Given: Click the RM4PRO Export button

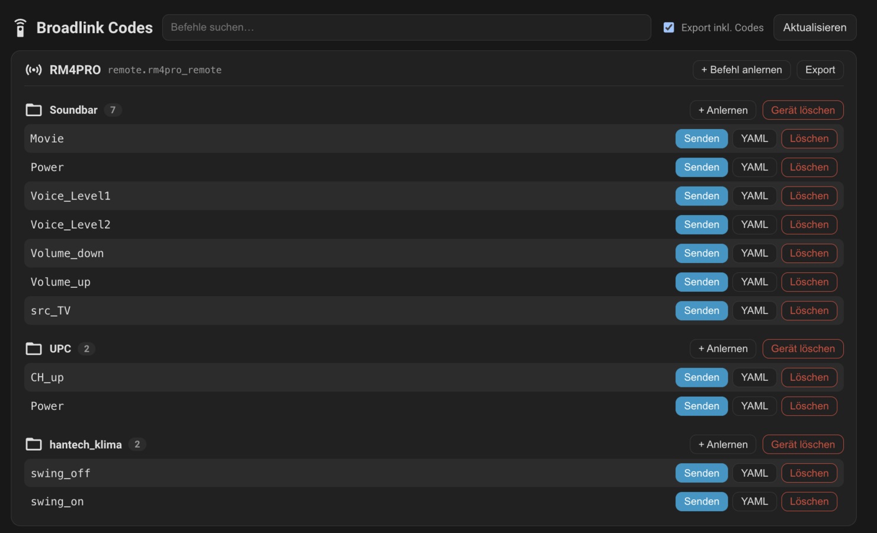Looking at the screenshot, I should tap(820, 70).
